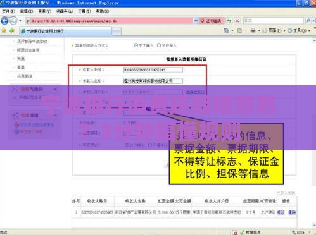
Task: Click the 收款人开户行 column header
Action: tap(217, 201)
